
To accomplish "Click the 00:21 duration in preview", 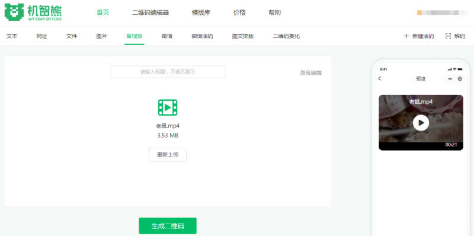I will [451, 145].
